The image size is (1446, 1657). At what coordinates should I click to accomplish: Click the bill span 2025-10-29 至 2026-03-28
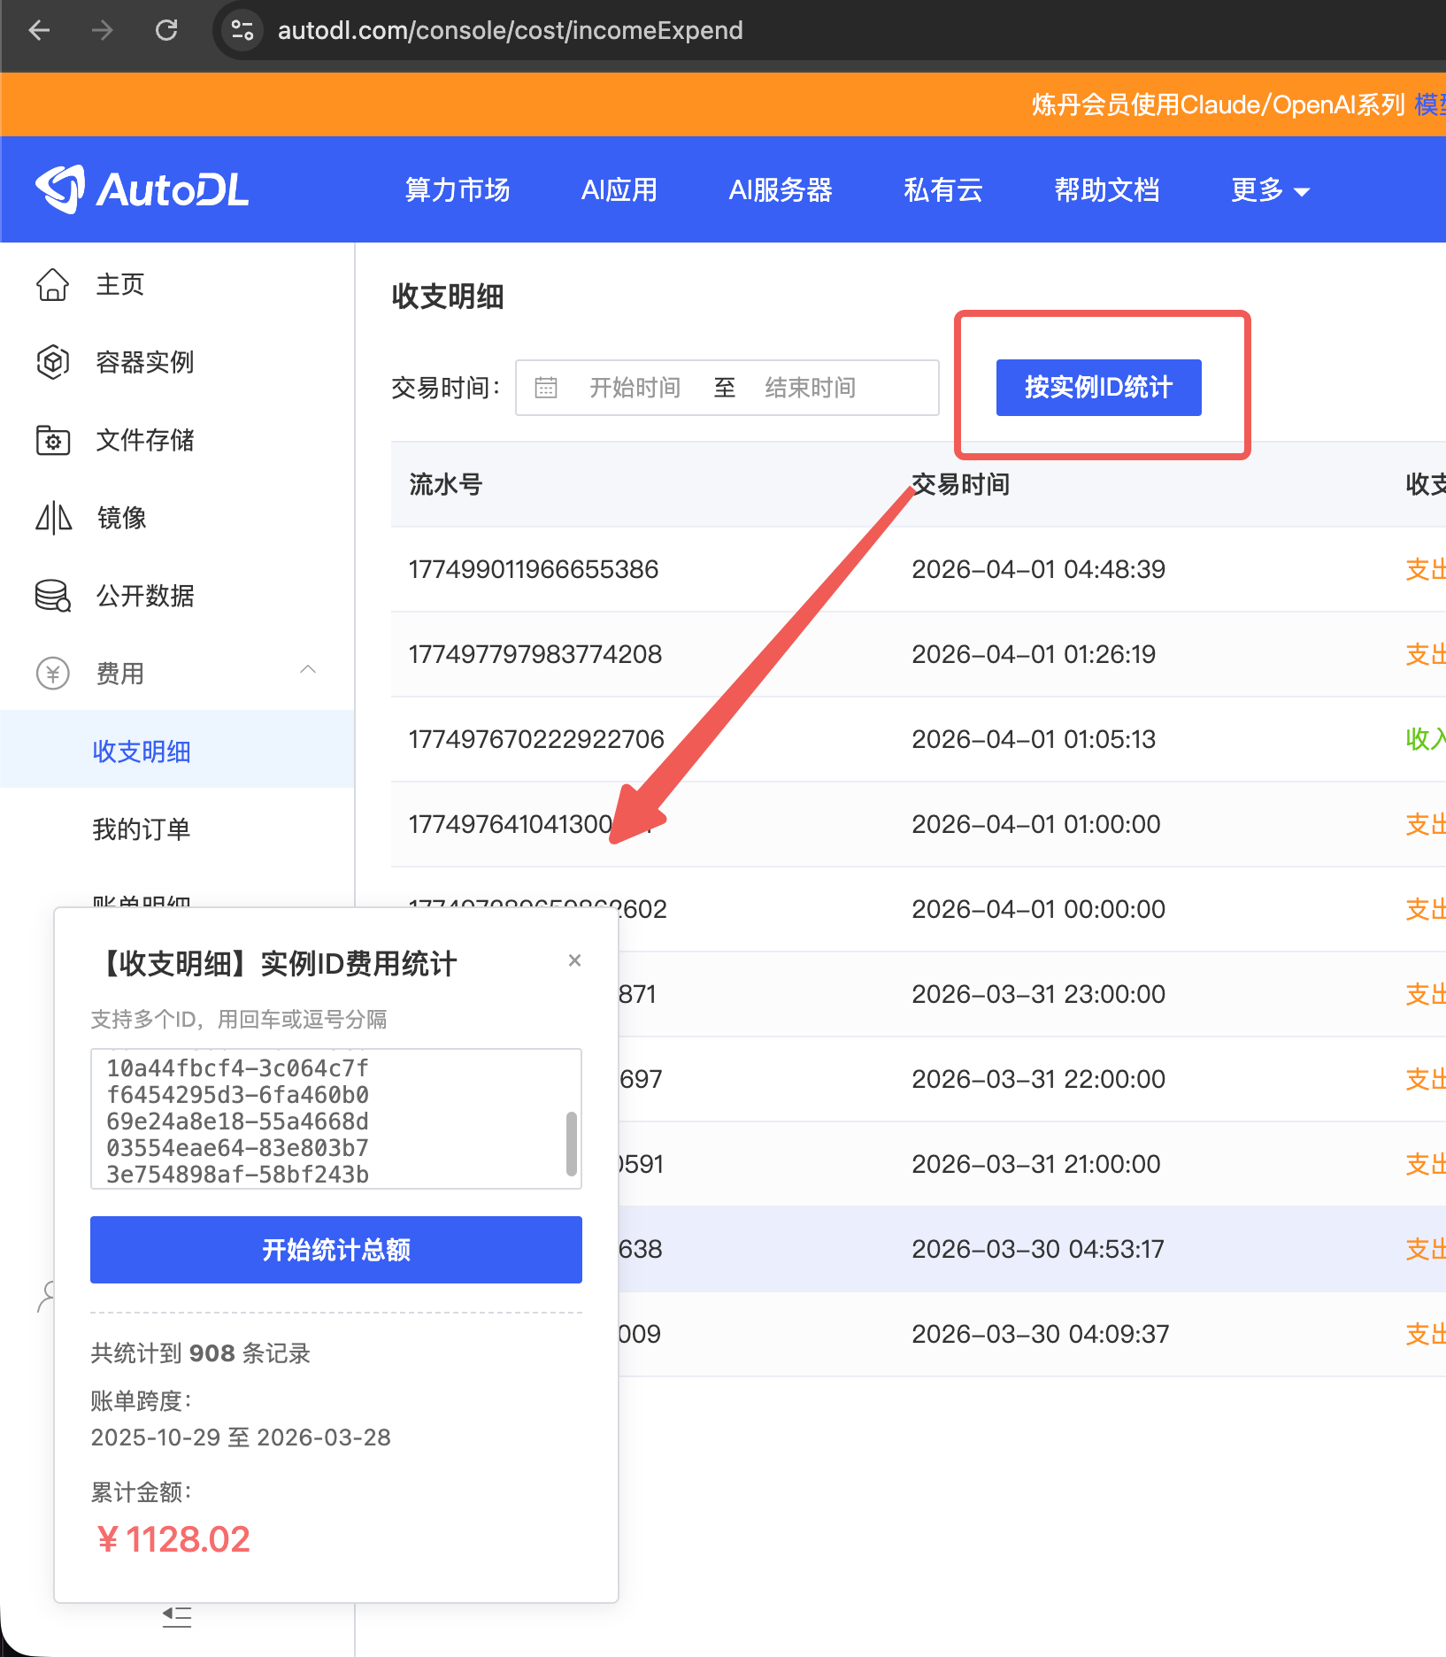tap(241, 1437)
